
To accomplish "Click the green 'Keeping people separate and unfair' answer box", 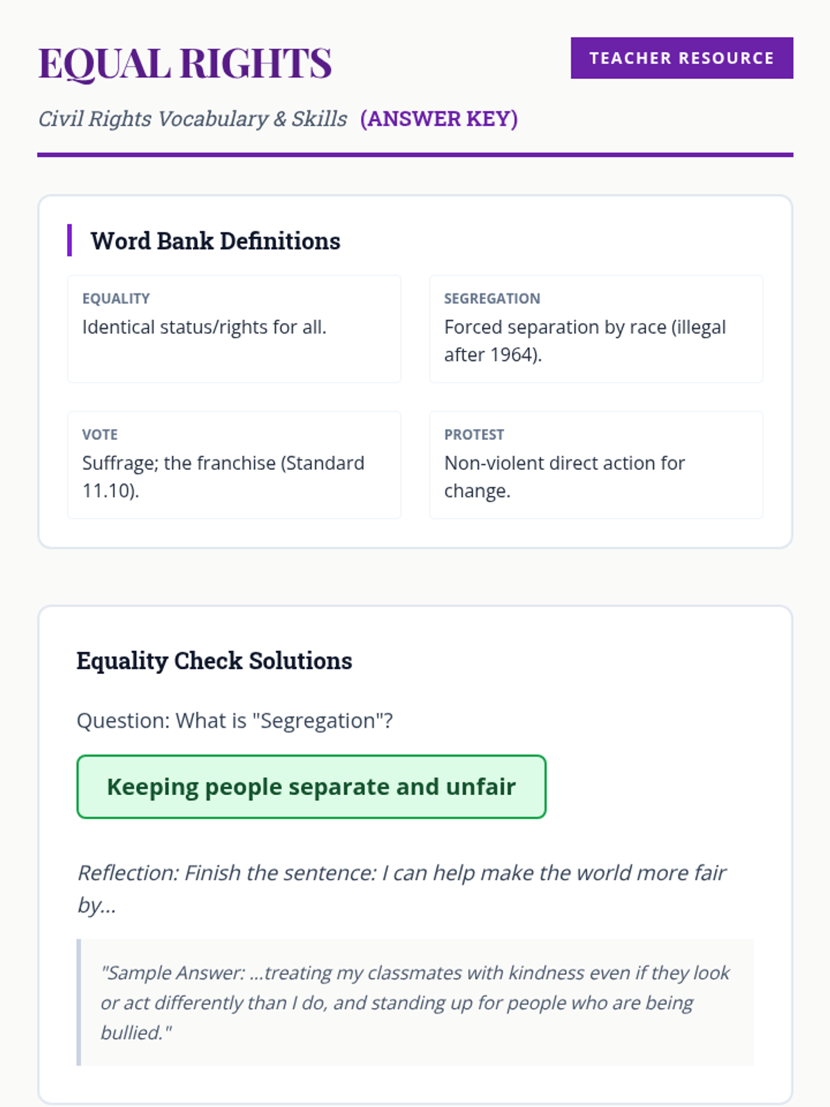I will pyautogui.click(x=311, y=787).
